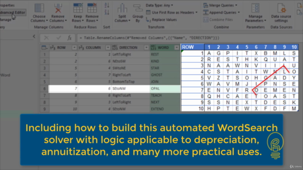303x170 pixels.
Task: Click the Choose Columns icon
Action: point(39,8)
